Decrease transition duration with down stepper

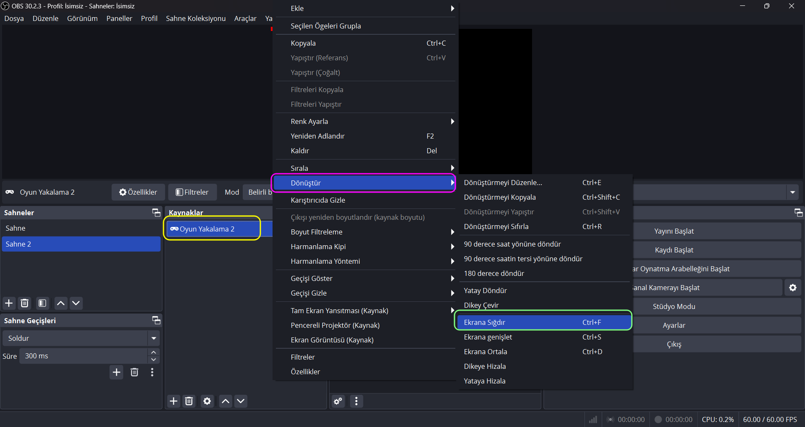pyautogui.click(x=154, y=360)
